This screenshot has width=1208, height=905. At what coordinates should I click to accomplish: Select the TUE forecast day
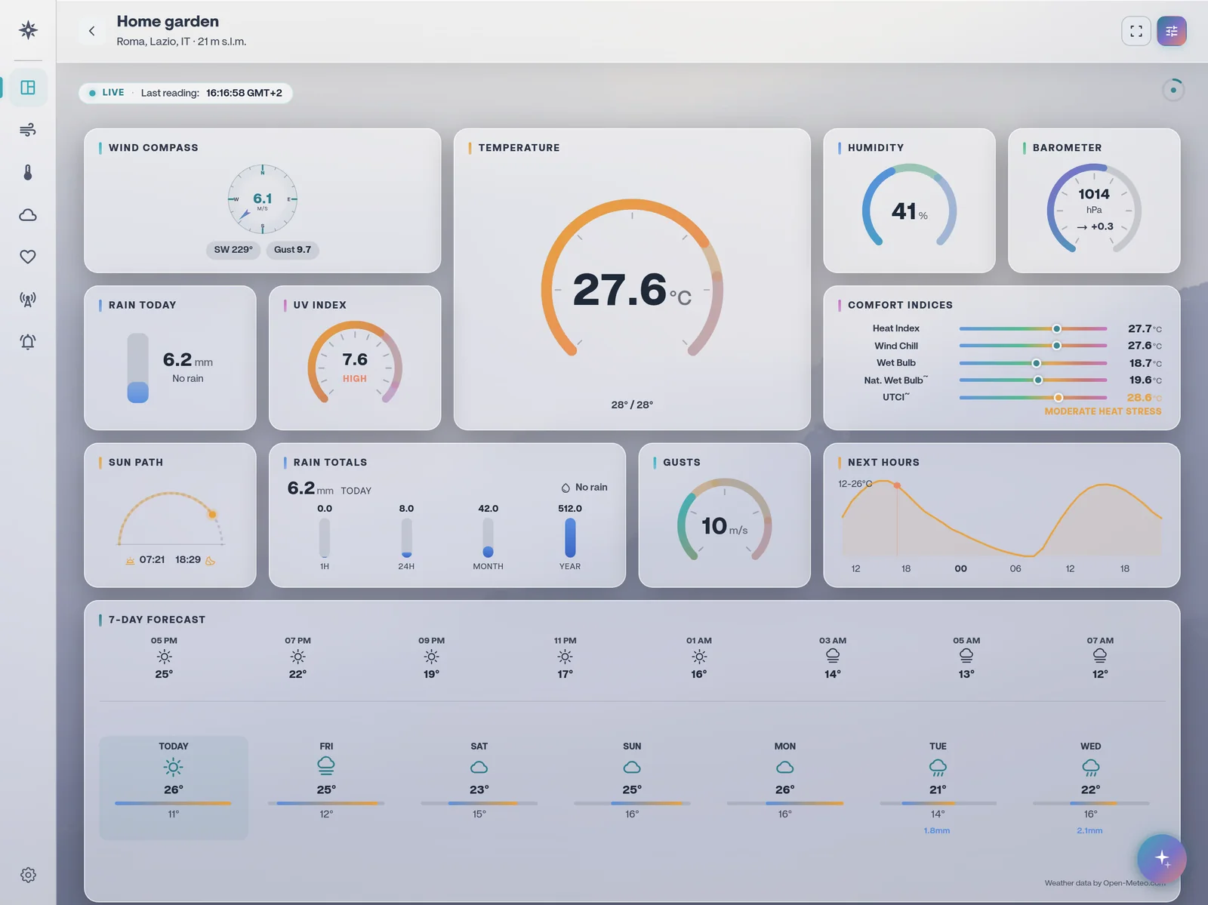938,787
